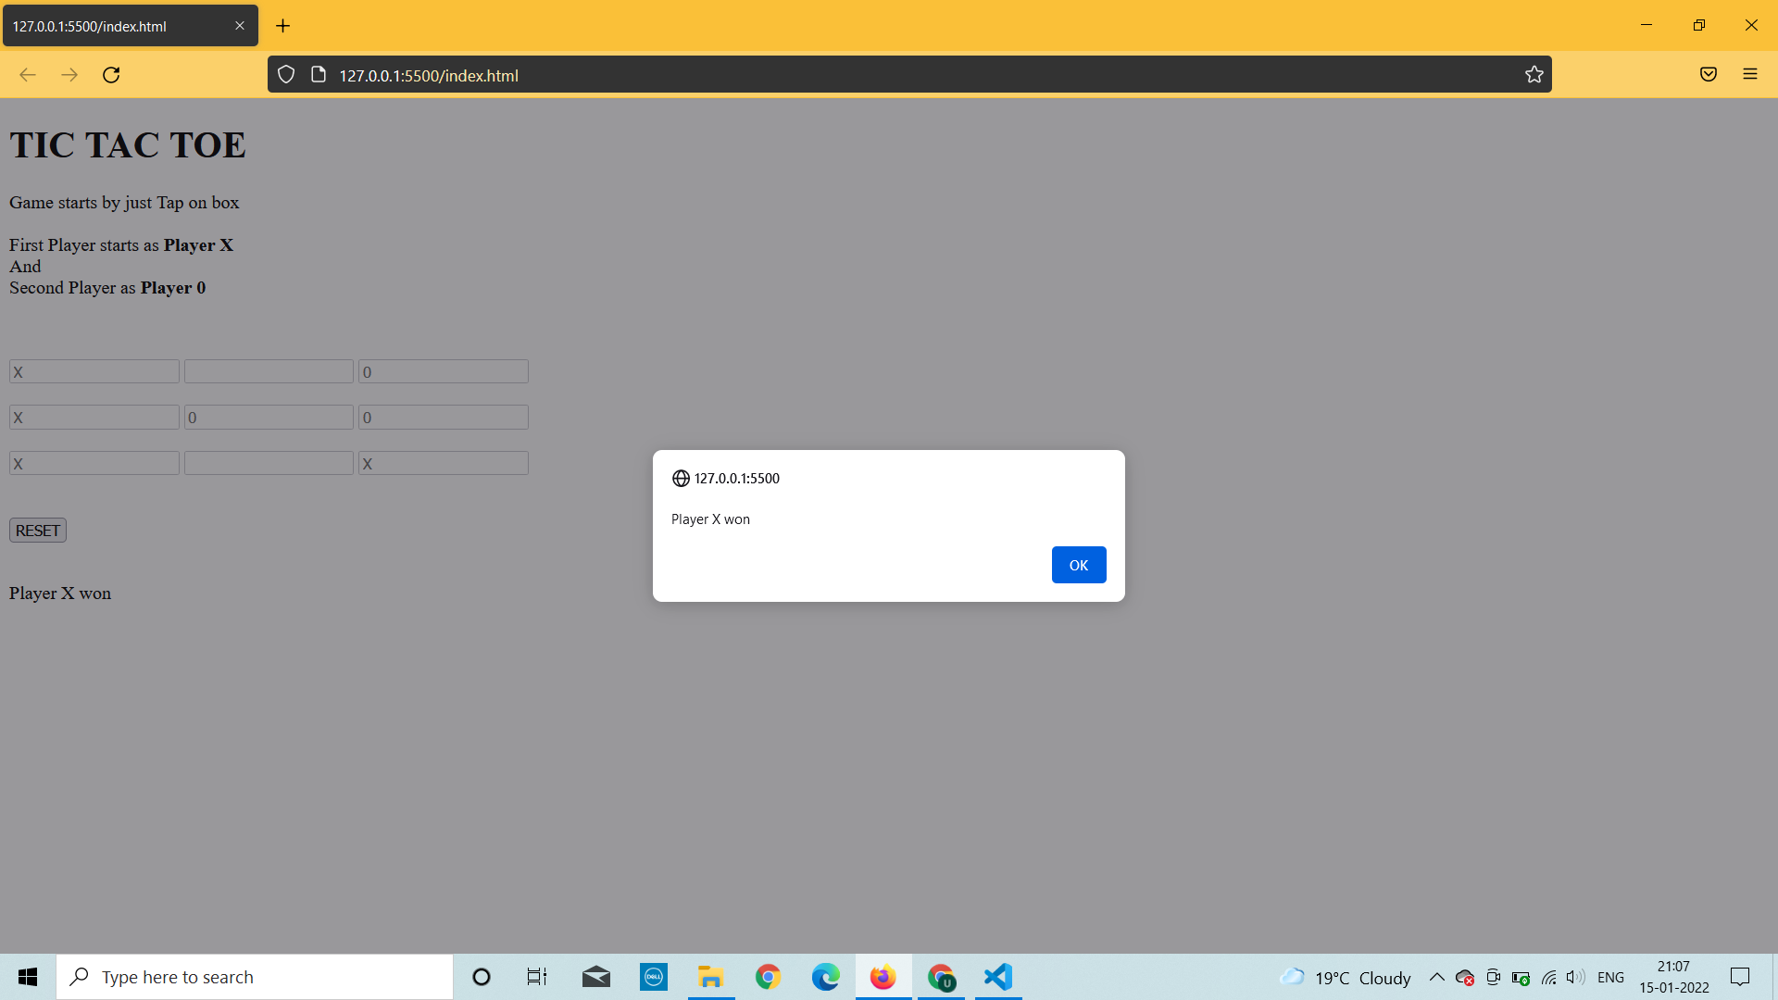
Task: Open Visual Studio Code from taskbar
Action: pyautogui.click(x=998, y=977)
